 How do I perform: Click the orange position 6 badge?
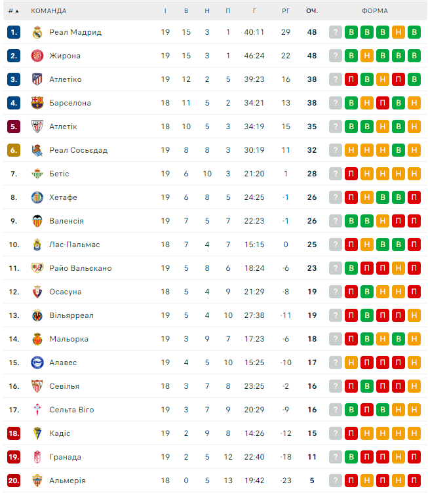click(x=14, y=150)
